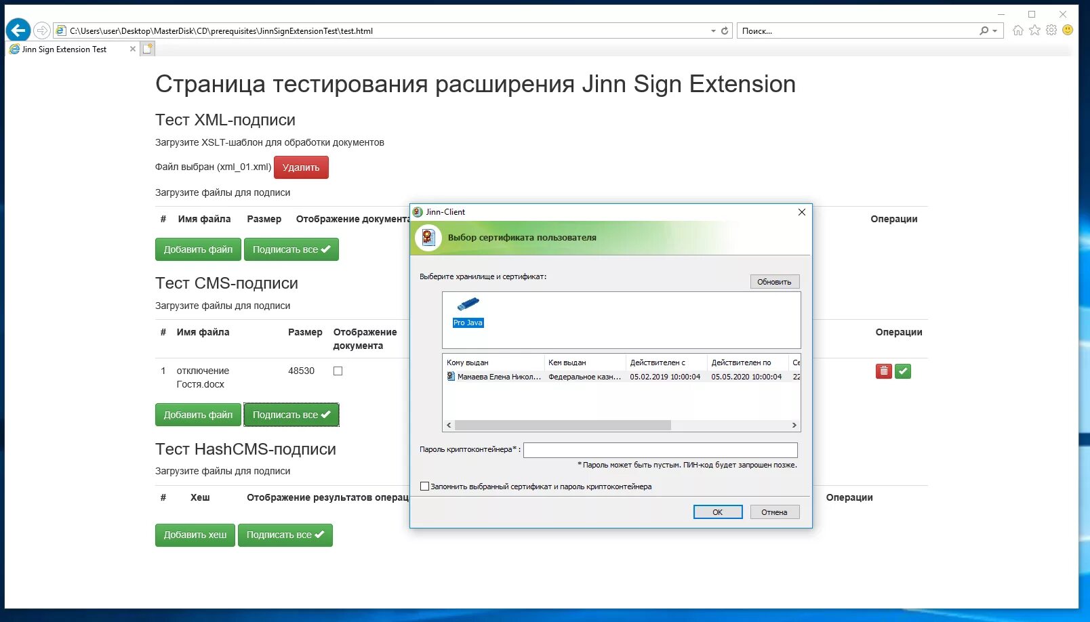Click the Поиск search field
Viewport: 1090px width, 622px height.
coord(857,30)
